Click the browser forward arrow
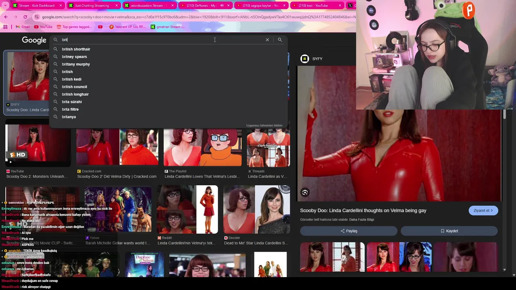 15,17
